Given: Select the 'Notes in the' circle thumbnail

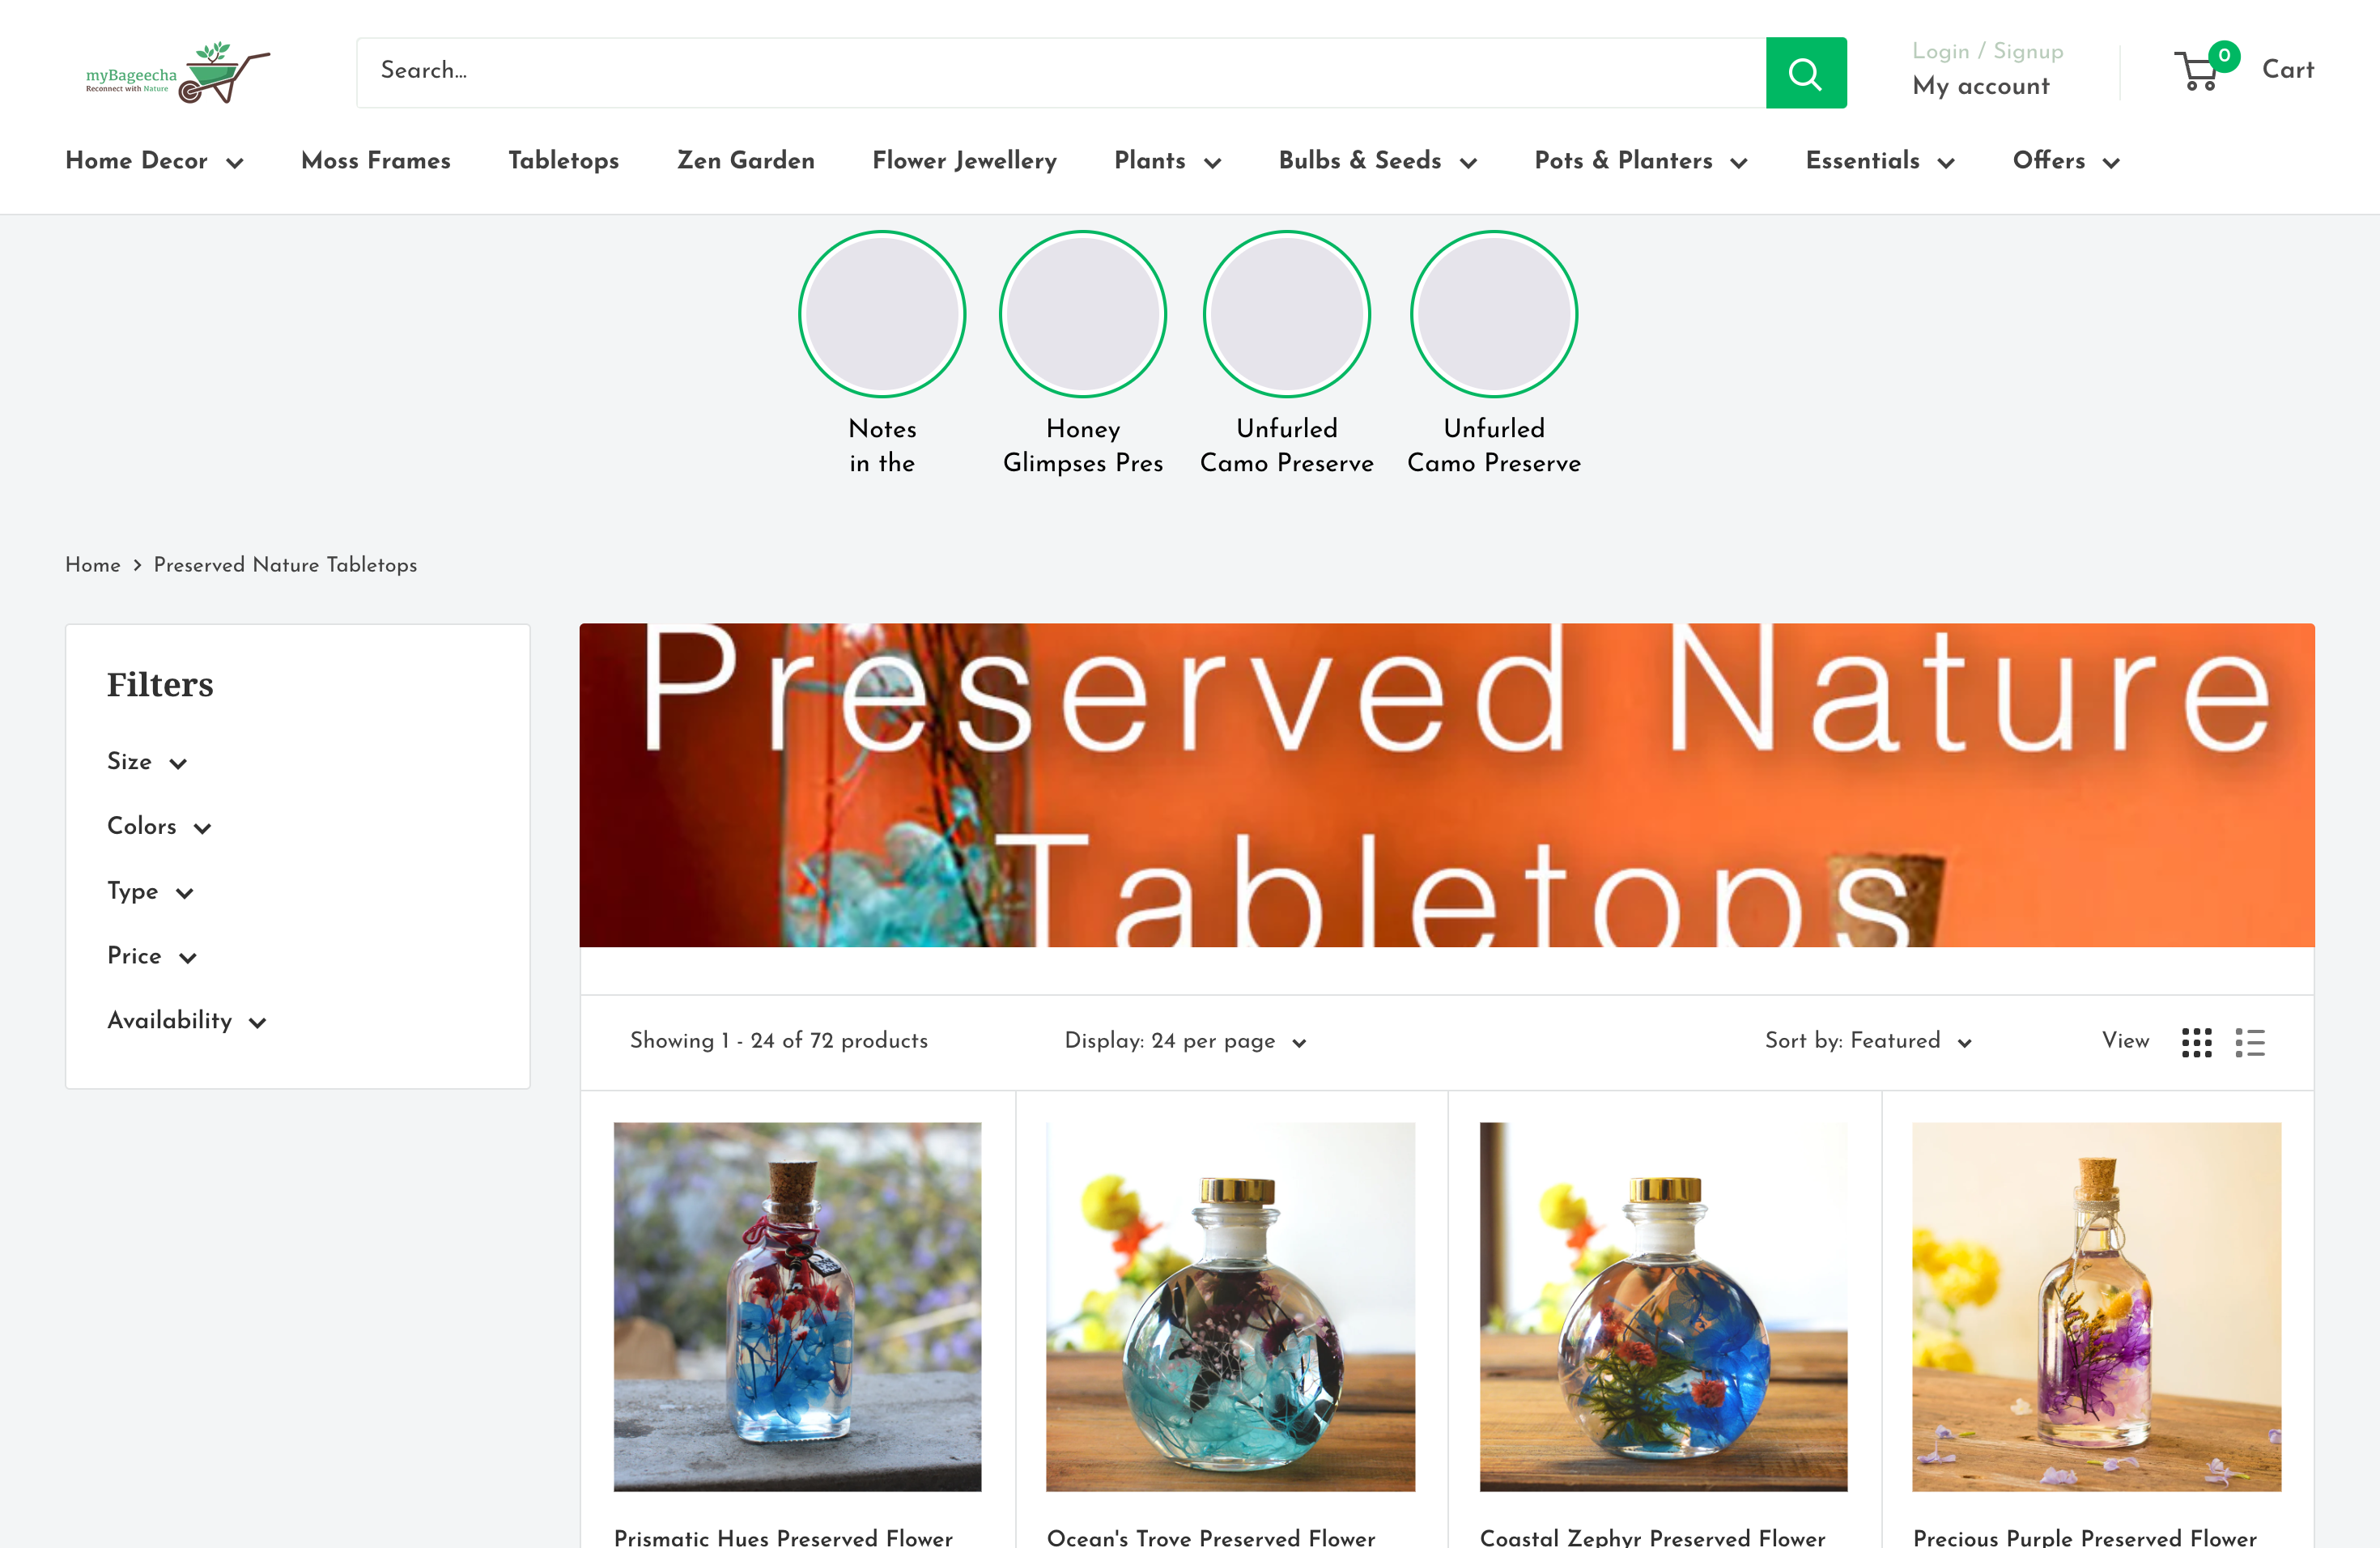Looking at the screenshot, I should pyautogui.click(x=882, y=314).
